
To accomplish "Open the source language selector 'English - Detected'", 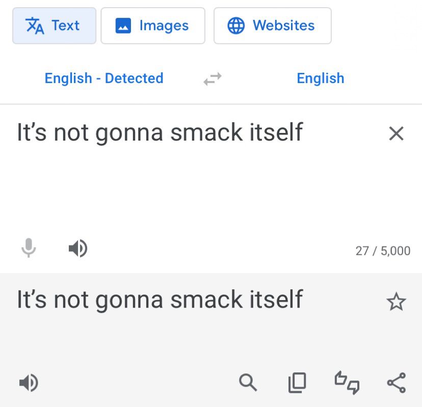I will coord(104,78).
